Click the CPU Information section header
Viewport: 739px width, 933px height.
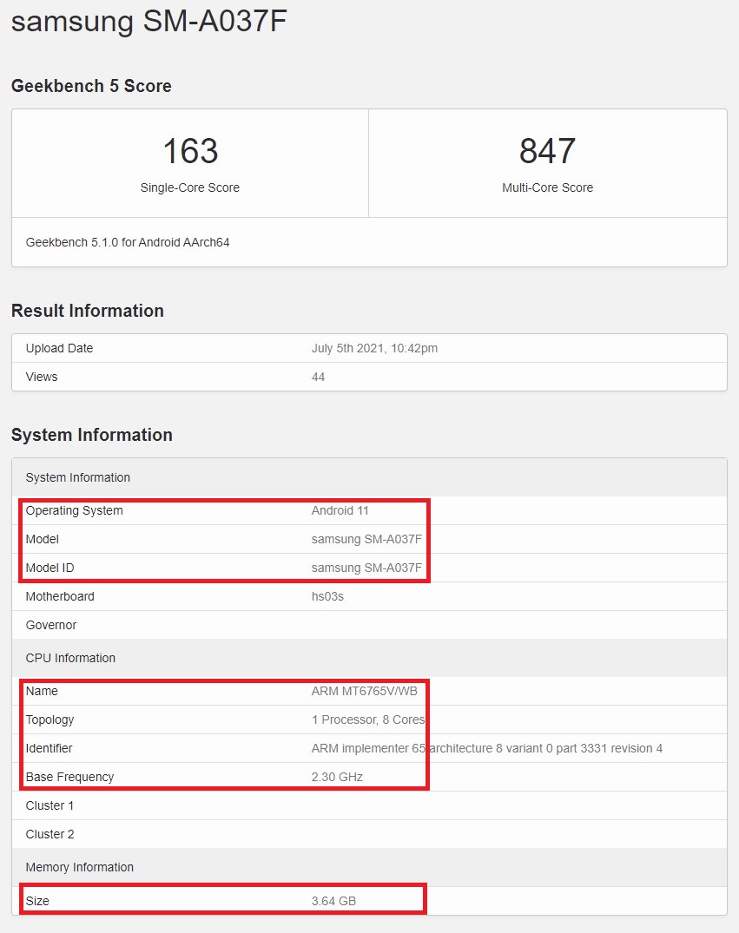click(70, 658)
